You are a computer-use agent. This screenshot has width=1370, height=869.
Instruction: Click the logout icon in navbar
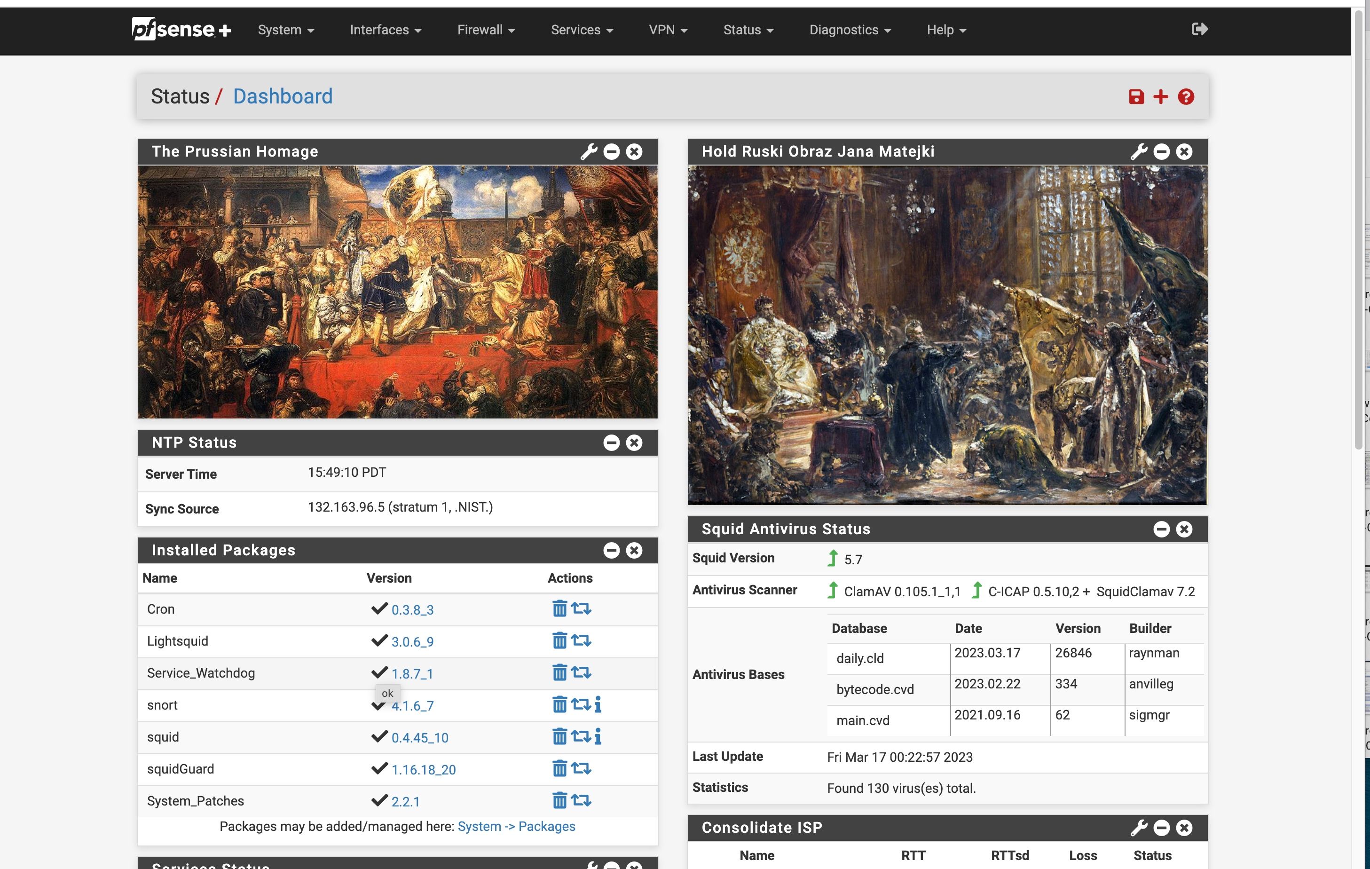pyautogui.click(x=1199, y=29)
